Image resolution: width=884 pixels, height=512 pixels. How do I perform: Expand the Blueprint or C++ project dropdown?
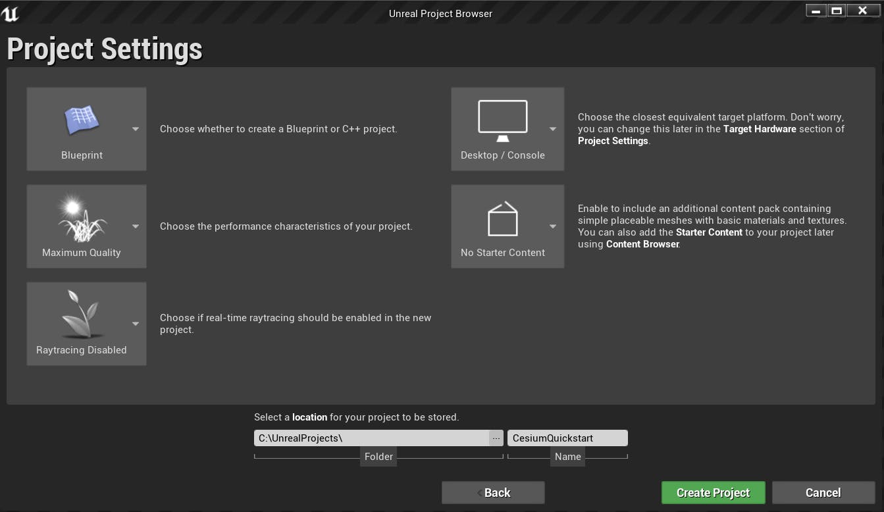136,129
